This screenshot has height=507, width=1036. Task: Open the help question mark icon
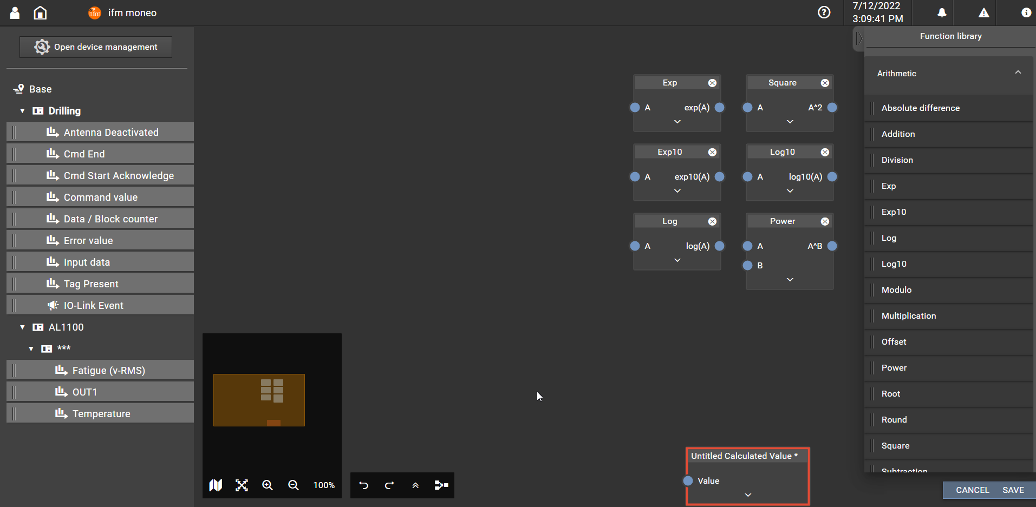coord(824,12)
